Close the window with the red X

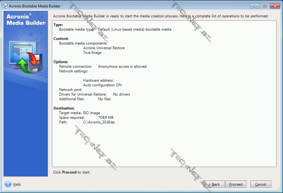(x=275, y=6)
